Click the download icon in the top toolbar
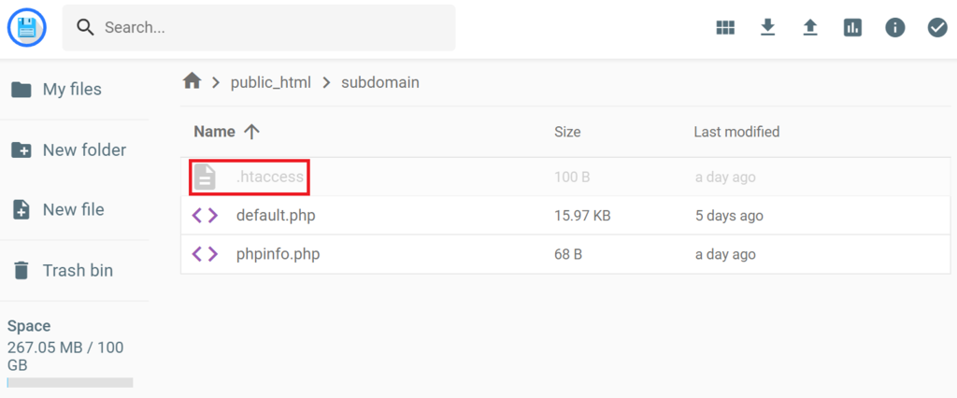The height and width of the screenshot is (398, 957). point(768,27)
